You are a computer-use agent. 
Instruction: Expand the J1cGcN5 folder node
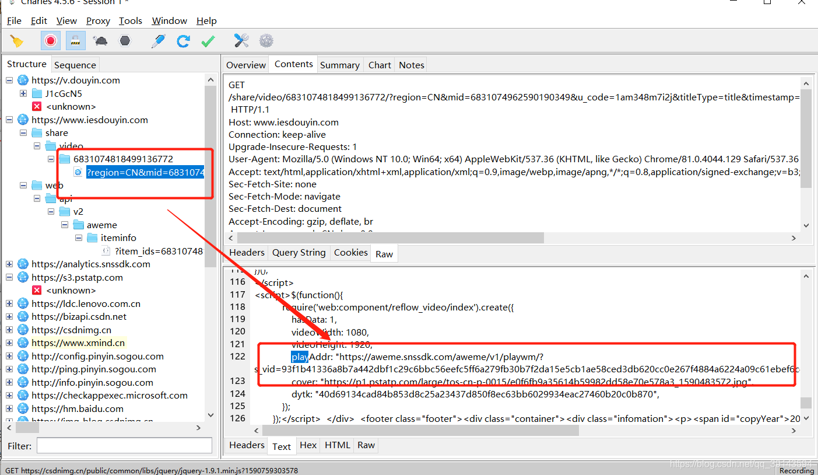(x=23, y=93)
